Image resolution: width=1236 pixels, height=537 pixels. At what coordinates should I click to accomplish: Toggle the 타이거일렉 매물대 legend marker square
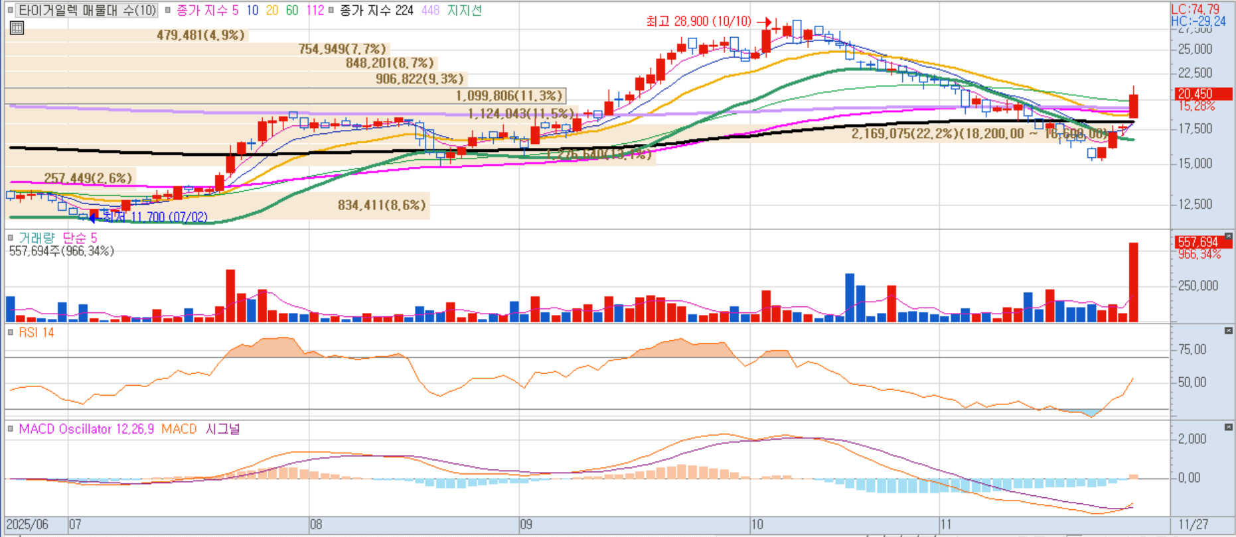tap(10, 11)
